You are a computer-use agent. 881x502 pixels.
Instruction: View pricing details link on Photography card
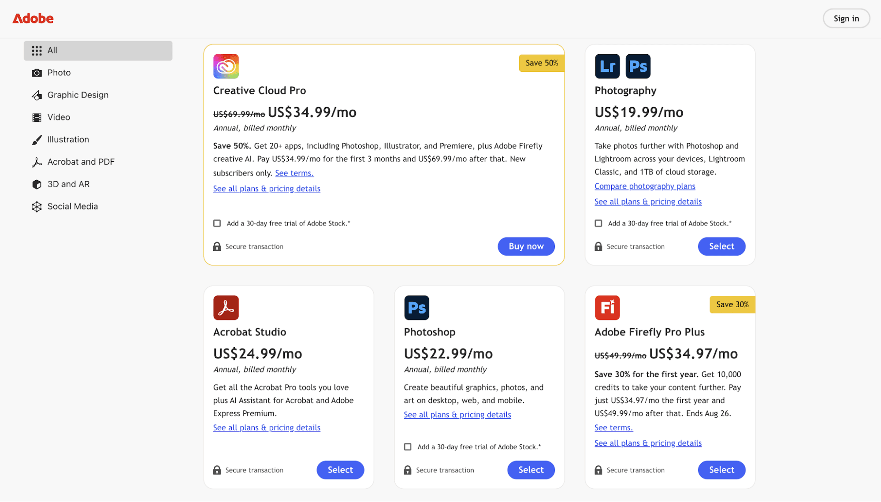(x=648, y=202)
